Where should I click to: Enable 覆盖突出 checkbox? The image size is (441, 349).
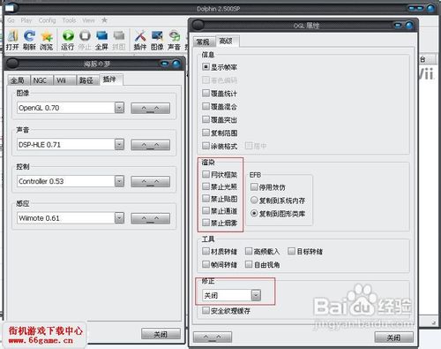point(206,119)
